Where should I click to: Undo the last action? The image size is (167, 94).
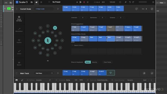(130, 2)
